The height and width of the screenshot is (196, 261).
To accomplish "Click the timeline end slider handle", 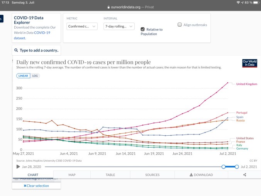I will (237, 167).
